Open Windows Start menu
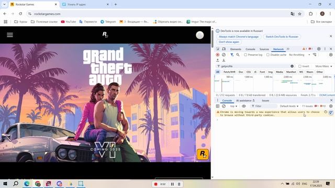The image size is (335, 188). point(5,183)
